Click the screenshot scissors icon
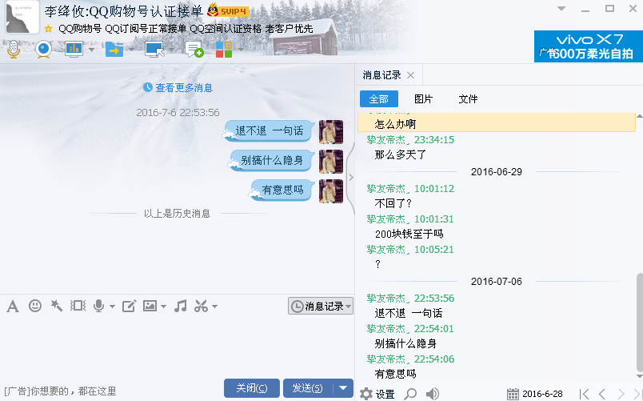 click(x=201, y=306)
